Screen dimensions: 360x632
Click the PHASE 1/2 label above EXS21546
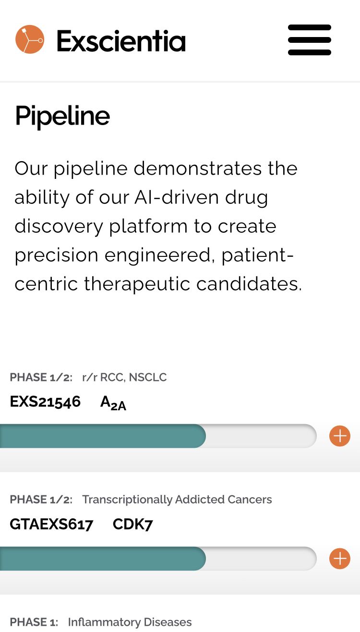(41, 377)
